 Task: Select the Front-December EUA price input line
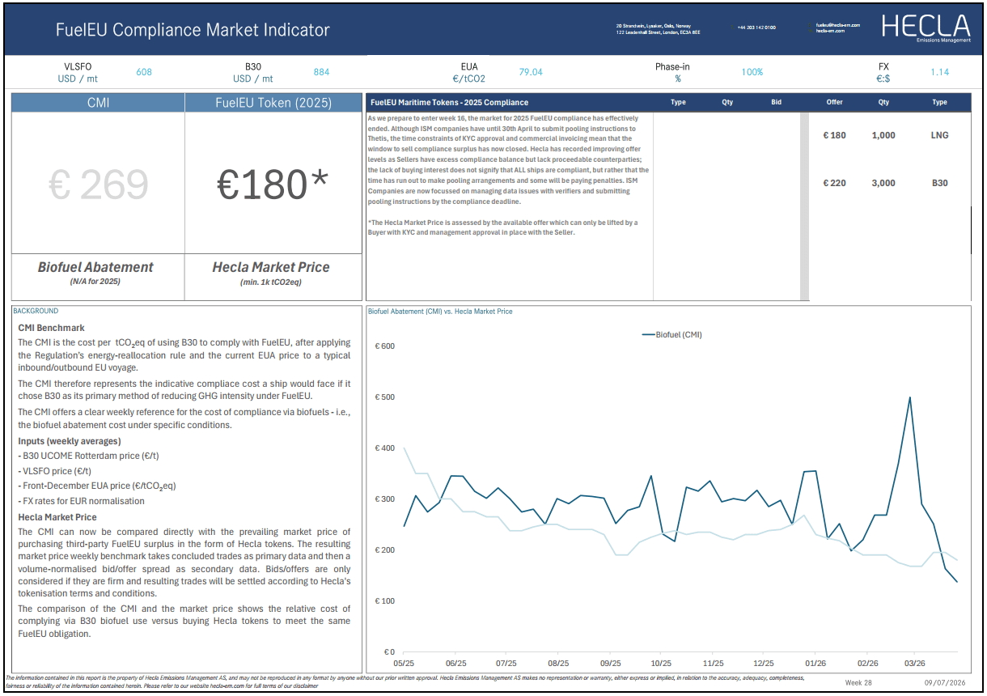pos(97,486)
